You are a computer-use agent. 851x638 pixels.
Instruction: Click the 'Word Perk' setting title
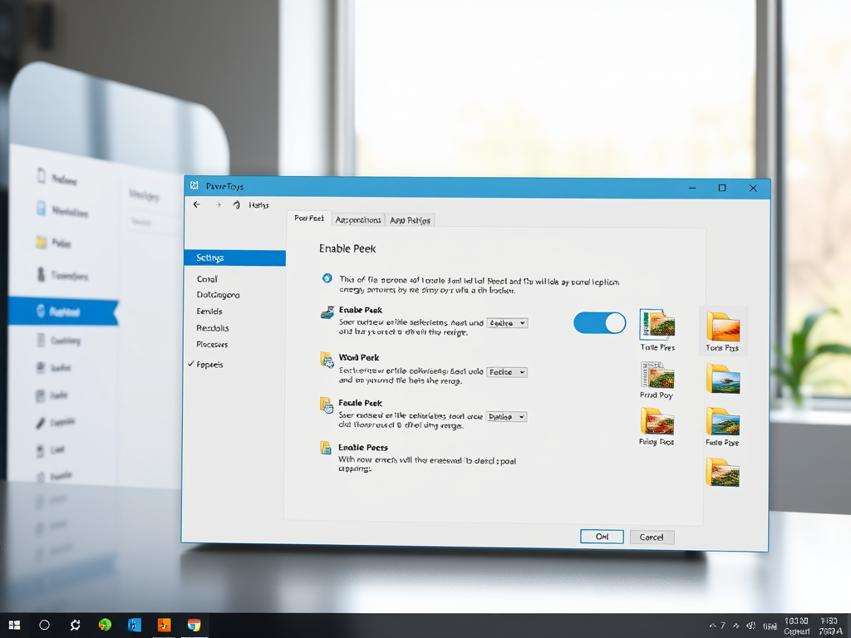coord(359,357)
